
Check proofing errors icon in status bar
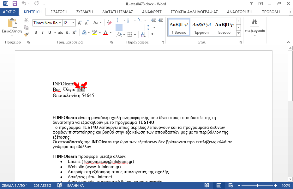tap(60, 186)
